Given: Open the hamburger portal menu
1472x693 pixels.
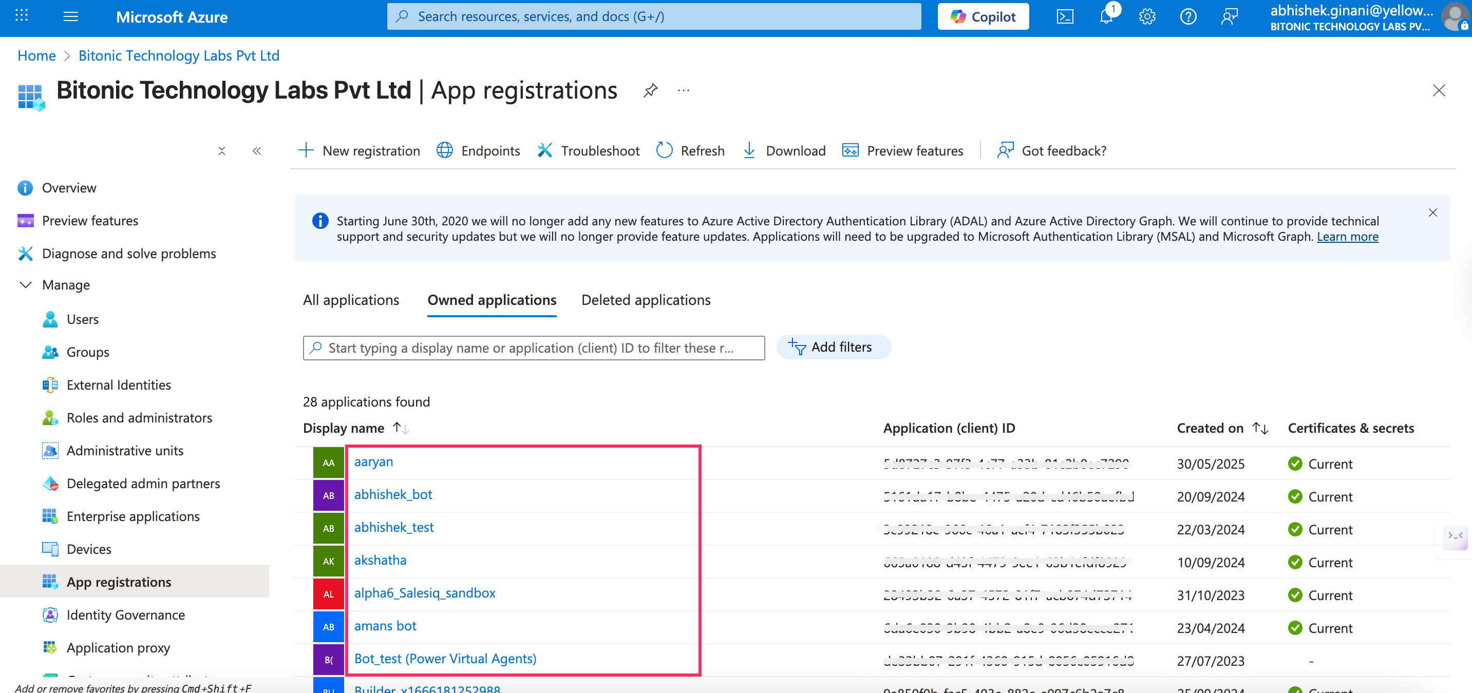Looking at the screenshot, I should click(71, 16).
